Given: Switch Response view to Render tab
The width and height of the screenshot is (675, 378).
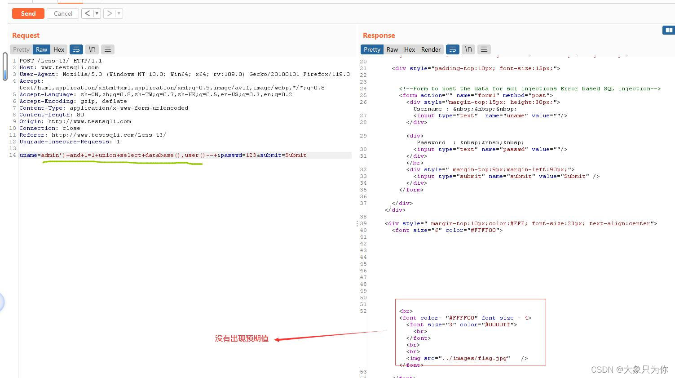Looking at the screenshot, I should pyautogui.click(x=431, y=49).
